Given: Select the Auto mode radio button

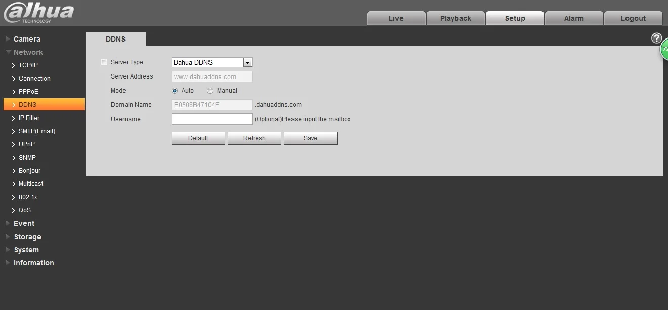Looking at the screenshot, I should coord(175,91).
